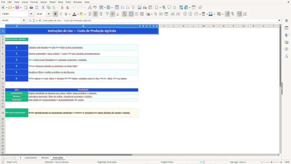
Task: Toggle the Wrap Text button
Action: 124,14
